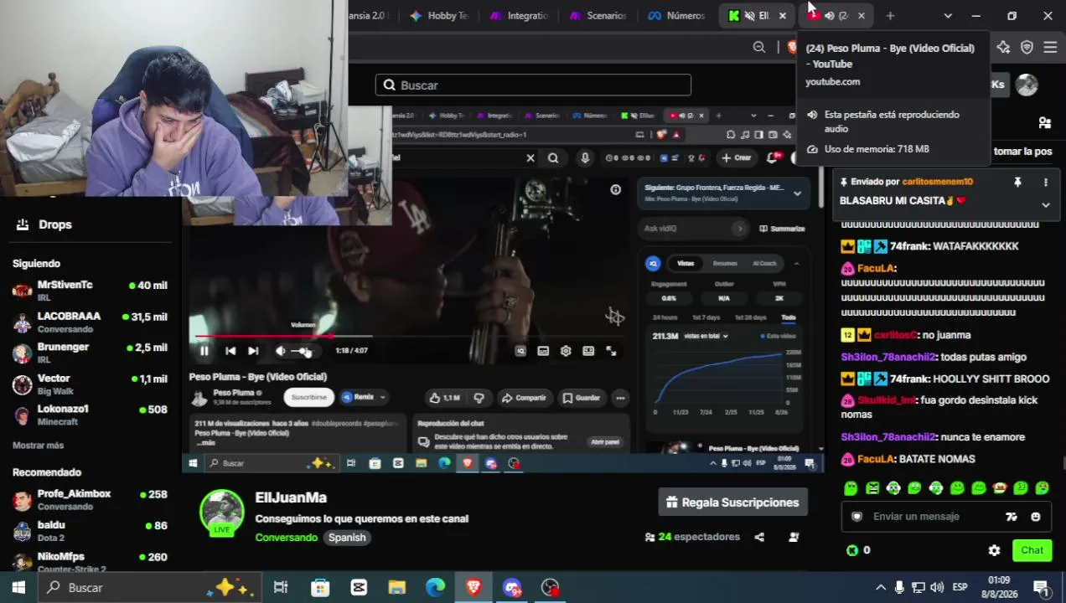Viewport: 1066px width, 603px height.
Task: Expand the Siguiente up-next queue chevron
Action: (x=797, y=193)
